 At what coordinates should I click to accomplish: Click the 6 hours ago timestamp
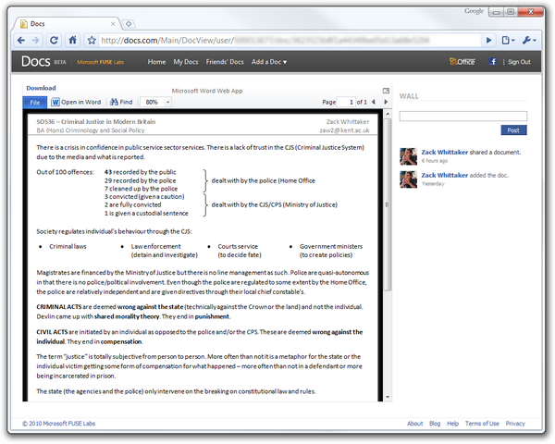435,161
